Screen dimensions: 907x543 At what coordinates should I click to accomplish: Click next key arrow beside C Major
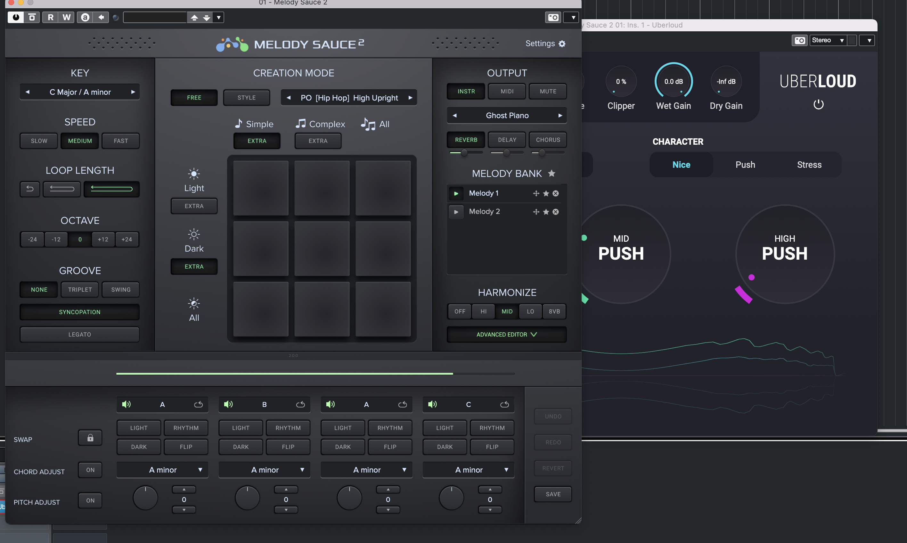pos(133,92)
